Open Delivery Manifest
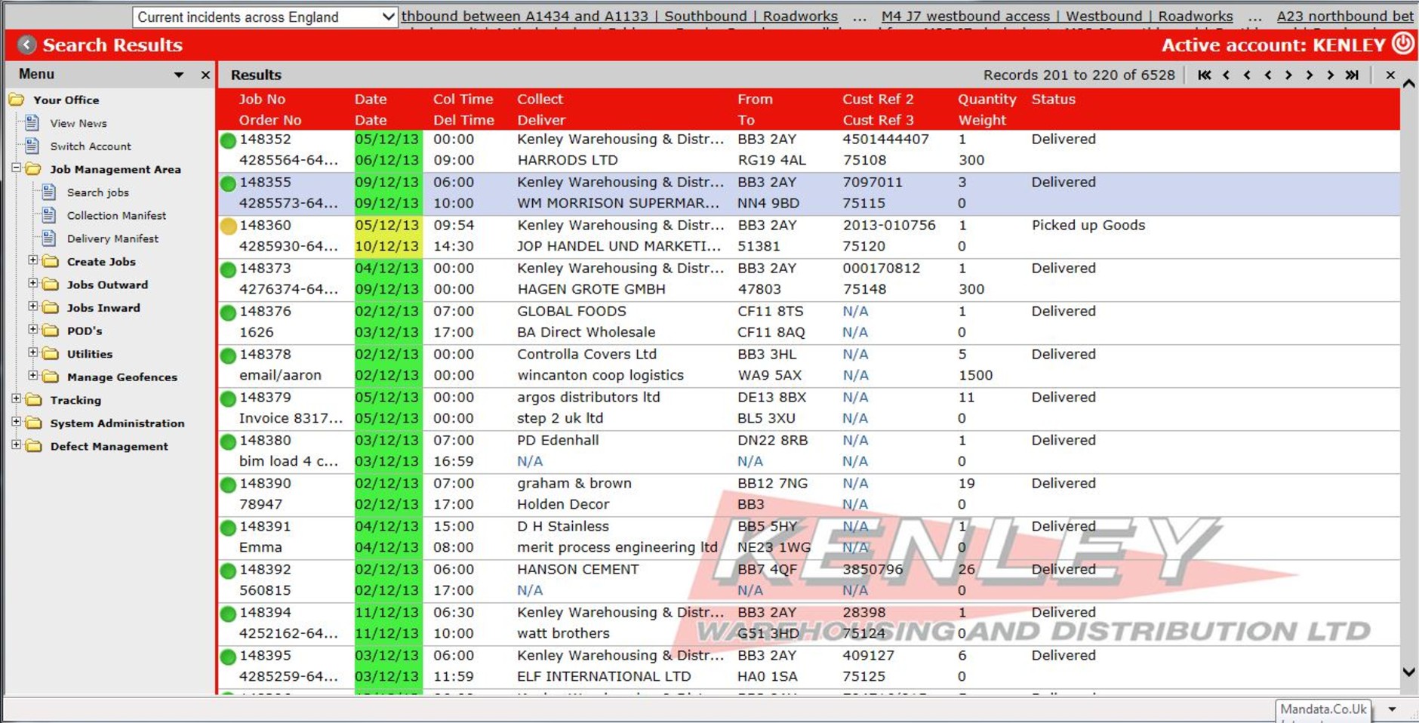The image size is (1419, 723). (112, 238)
